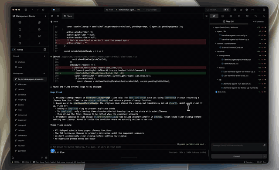Go back with the left arrow
Image resolution: width=279 pixels, height=170 pixels.
pyautogui.click(x=33, y=10)
